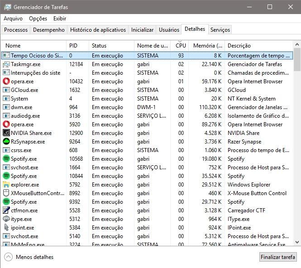
Task: Collapse view with Menos detalhes arrow
Action: click(x=8, y=257)
